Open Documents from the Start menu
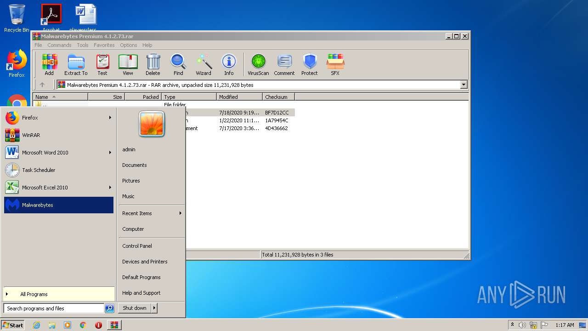The image size is (588, 331). click(135, 165)
